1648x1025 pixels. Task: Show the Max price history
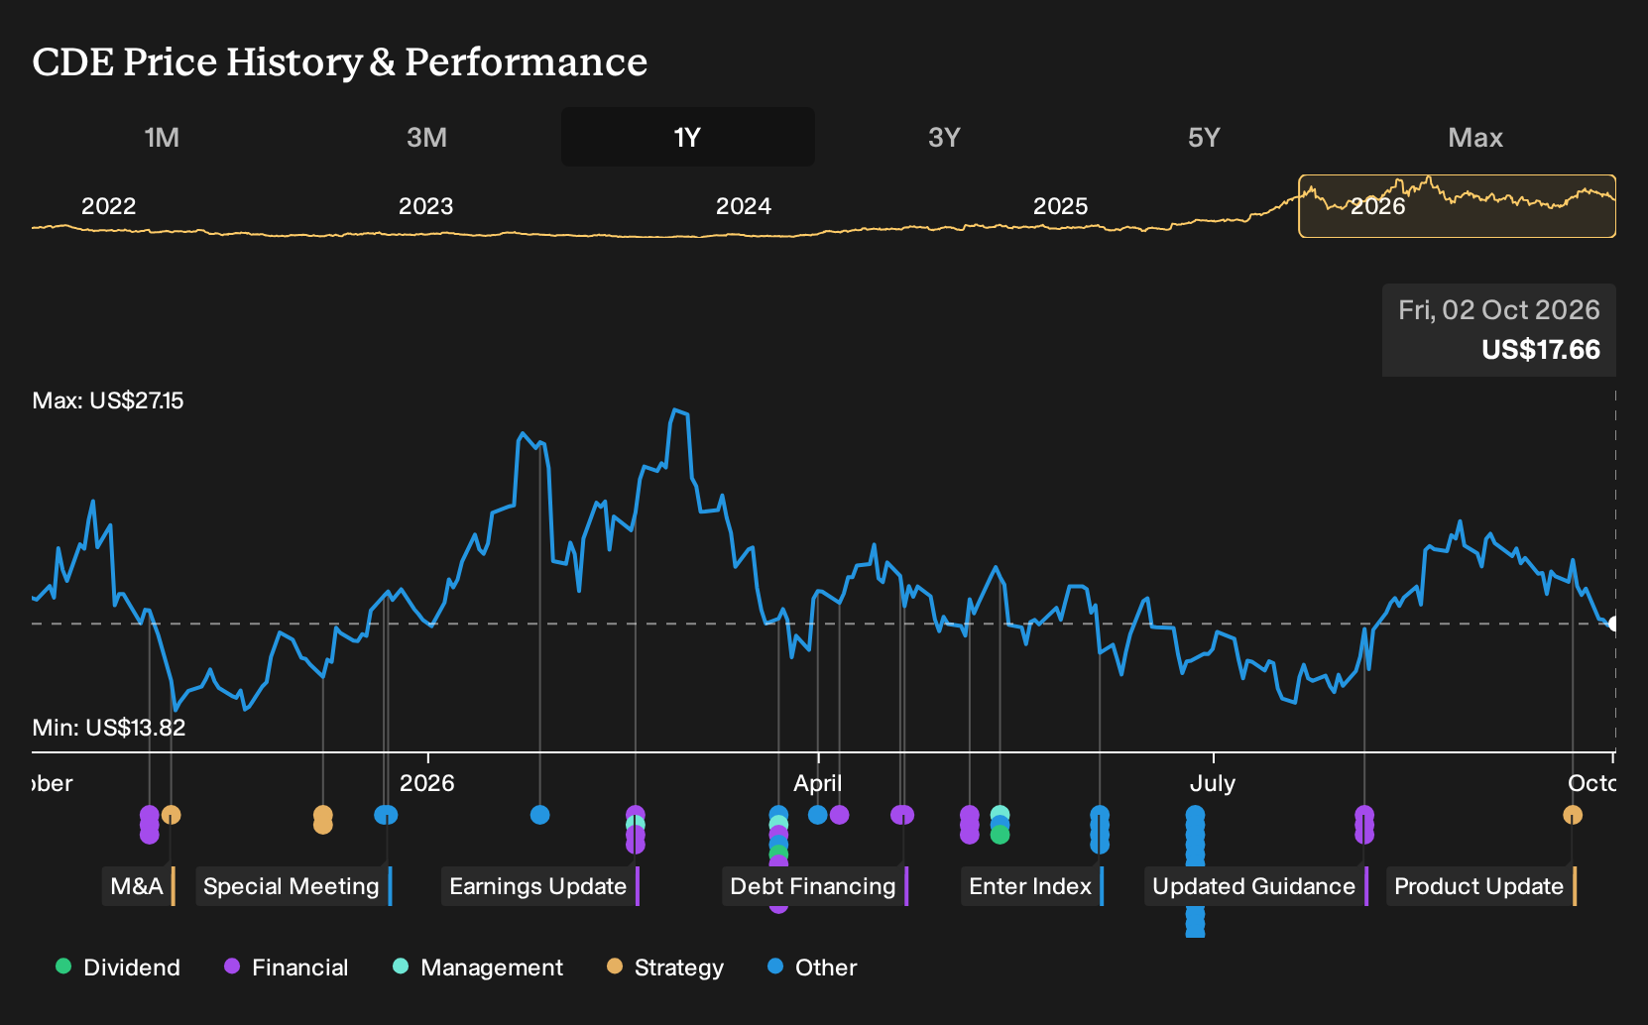[x=1475, y=137]
